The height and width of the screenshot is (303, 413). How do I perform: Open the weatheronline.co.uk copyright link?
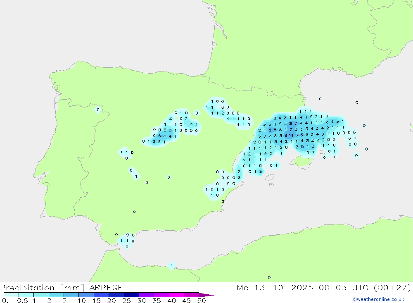378,299
